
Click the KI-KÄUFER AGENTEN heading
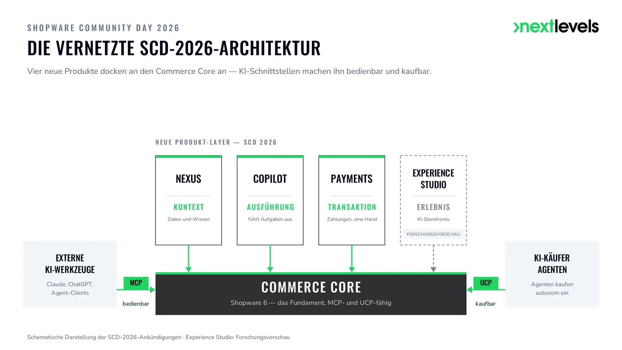552,264
